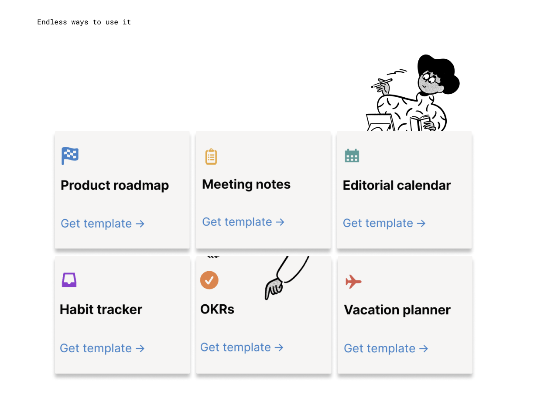Click the purple inbox tray icon
Viewport: 534px width, 395px height.
click(x=69, y=280)
